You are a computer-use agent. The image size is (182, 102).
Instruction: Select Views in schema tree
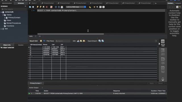[x=9, y=20]
